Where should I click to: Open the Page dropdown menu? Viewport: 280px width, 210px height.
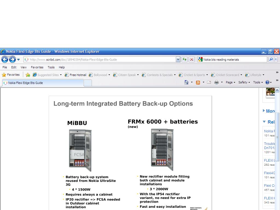(x=230, y=82)
